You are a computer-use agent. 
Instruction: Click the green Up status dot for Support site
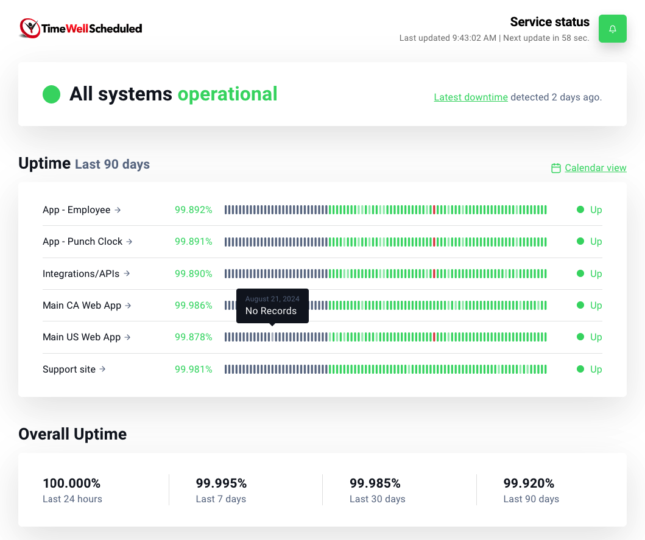point(580,370)
